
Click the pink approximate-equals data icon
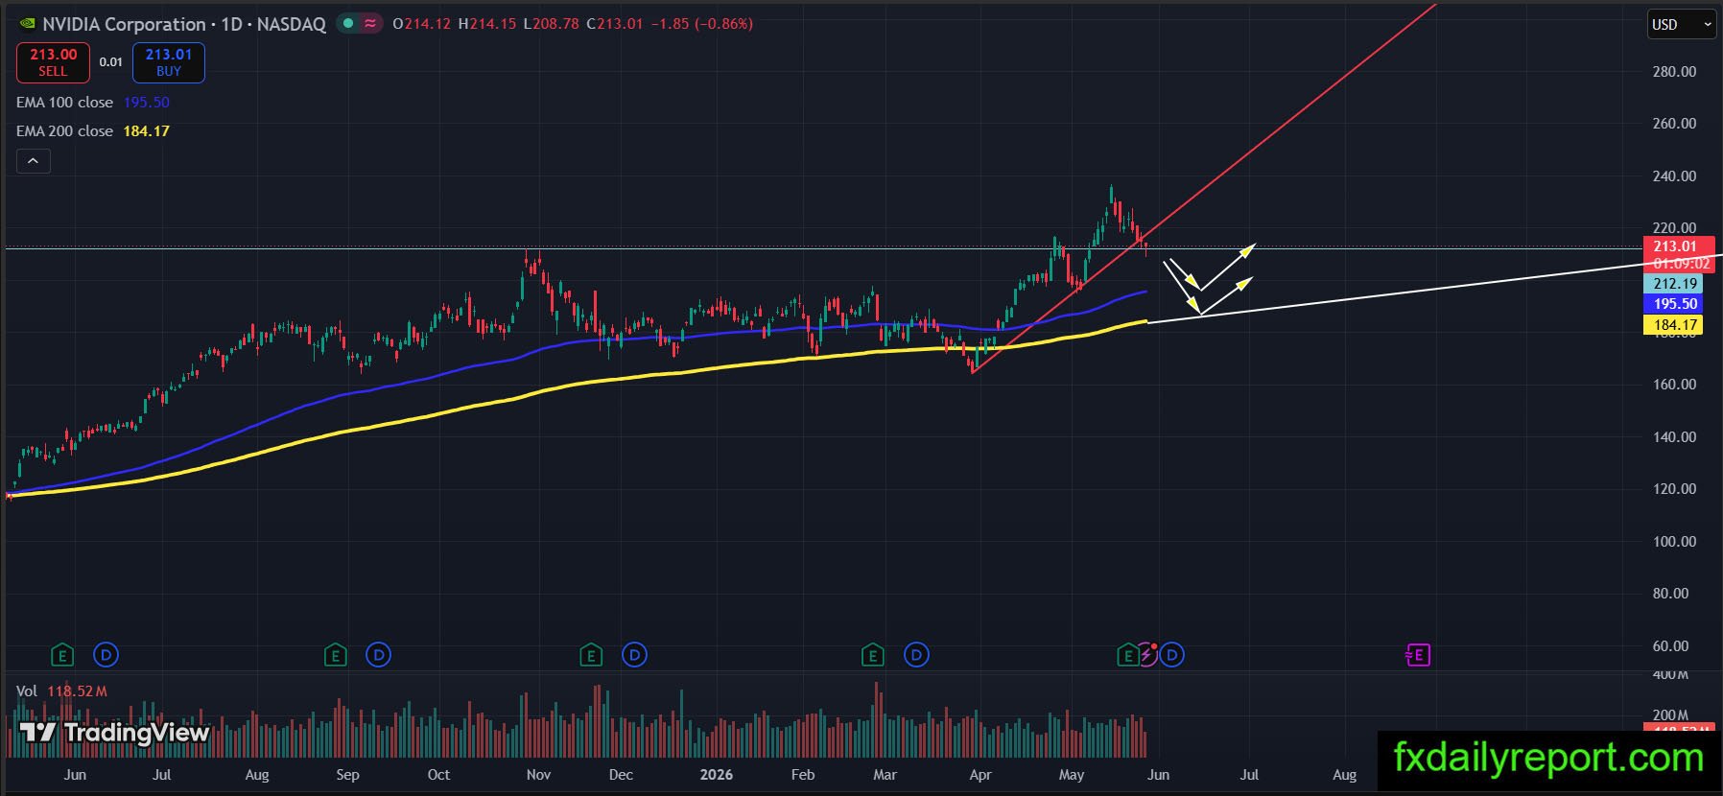coord(370,23)
